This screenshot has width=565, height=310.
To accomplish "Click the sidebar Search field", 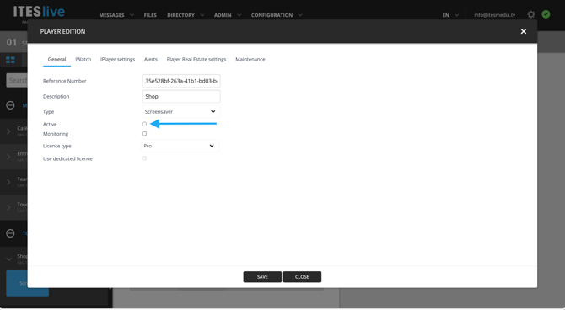I will (17, 80).
